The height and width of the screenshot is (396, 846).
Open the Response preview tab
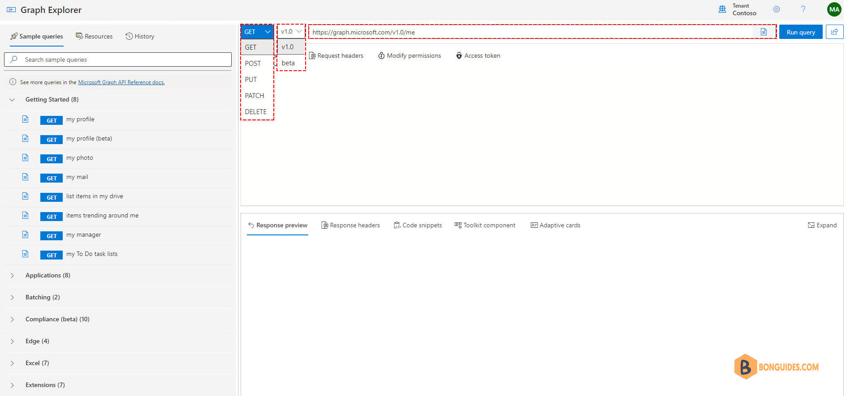(x=278, y=225)
